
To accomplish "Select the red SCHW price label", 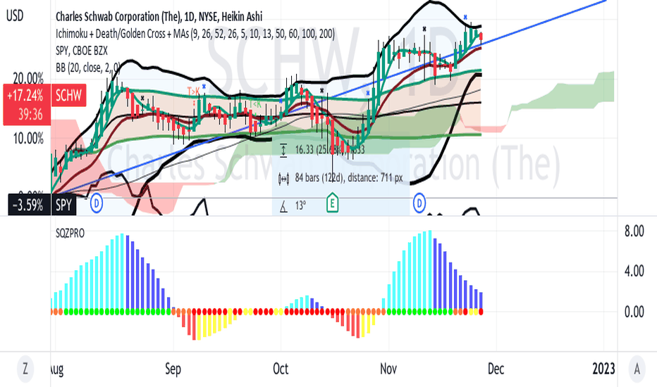I will [68, 96].
